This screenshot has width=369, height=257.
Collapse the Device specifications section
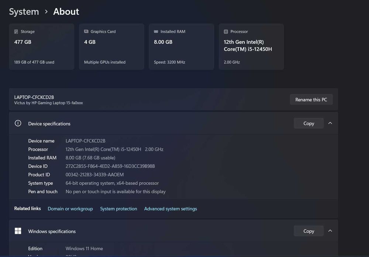[x=330, y=123]
